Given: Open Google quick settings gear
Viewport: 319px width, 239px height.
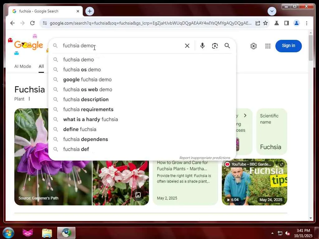Looking at the screenshot, I should tap(254, 46).
